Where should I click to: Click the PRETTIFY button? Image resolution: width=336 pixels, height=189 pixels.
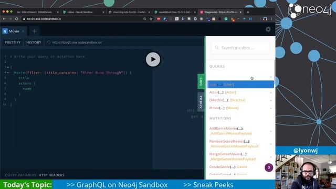point(13,43)
